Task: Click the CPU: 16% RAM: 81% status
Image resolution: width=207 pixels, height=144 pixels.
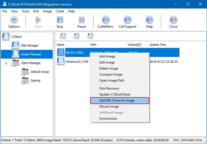Action: coord(188,140)
